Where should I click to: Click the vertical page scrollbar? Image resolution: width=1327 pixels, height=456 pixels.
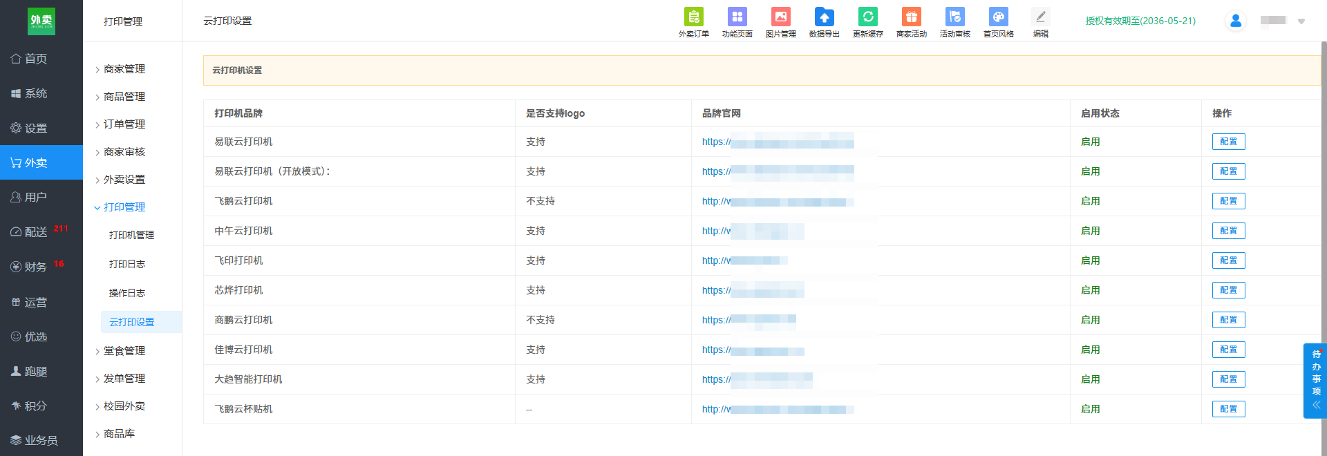[x=1324, y=249]
